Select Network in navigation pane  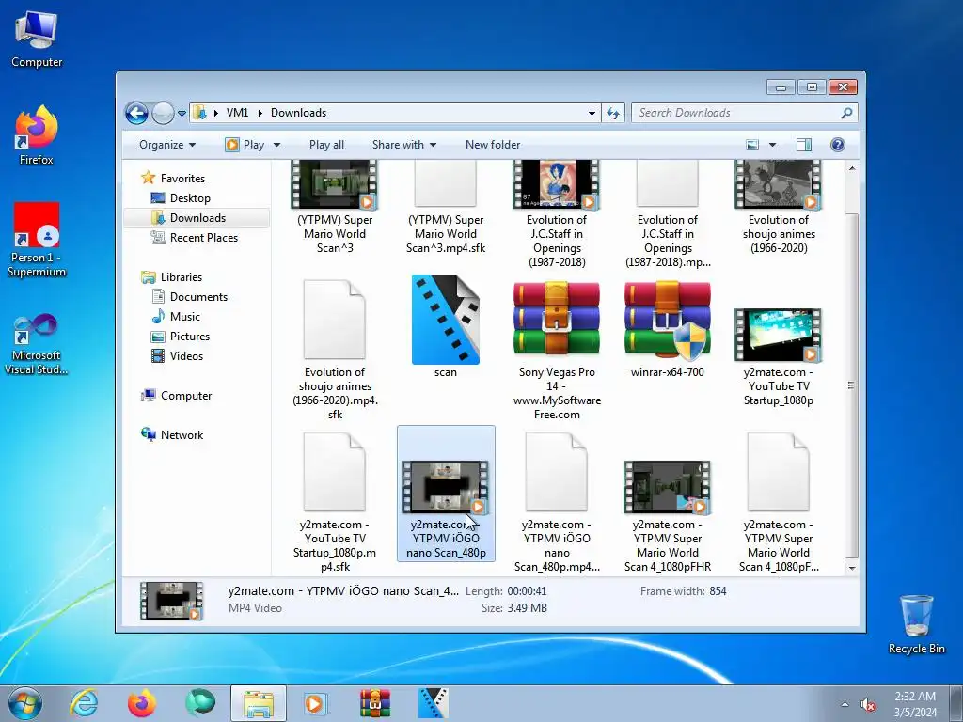[182, 435]
